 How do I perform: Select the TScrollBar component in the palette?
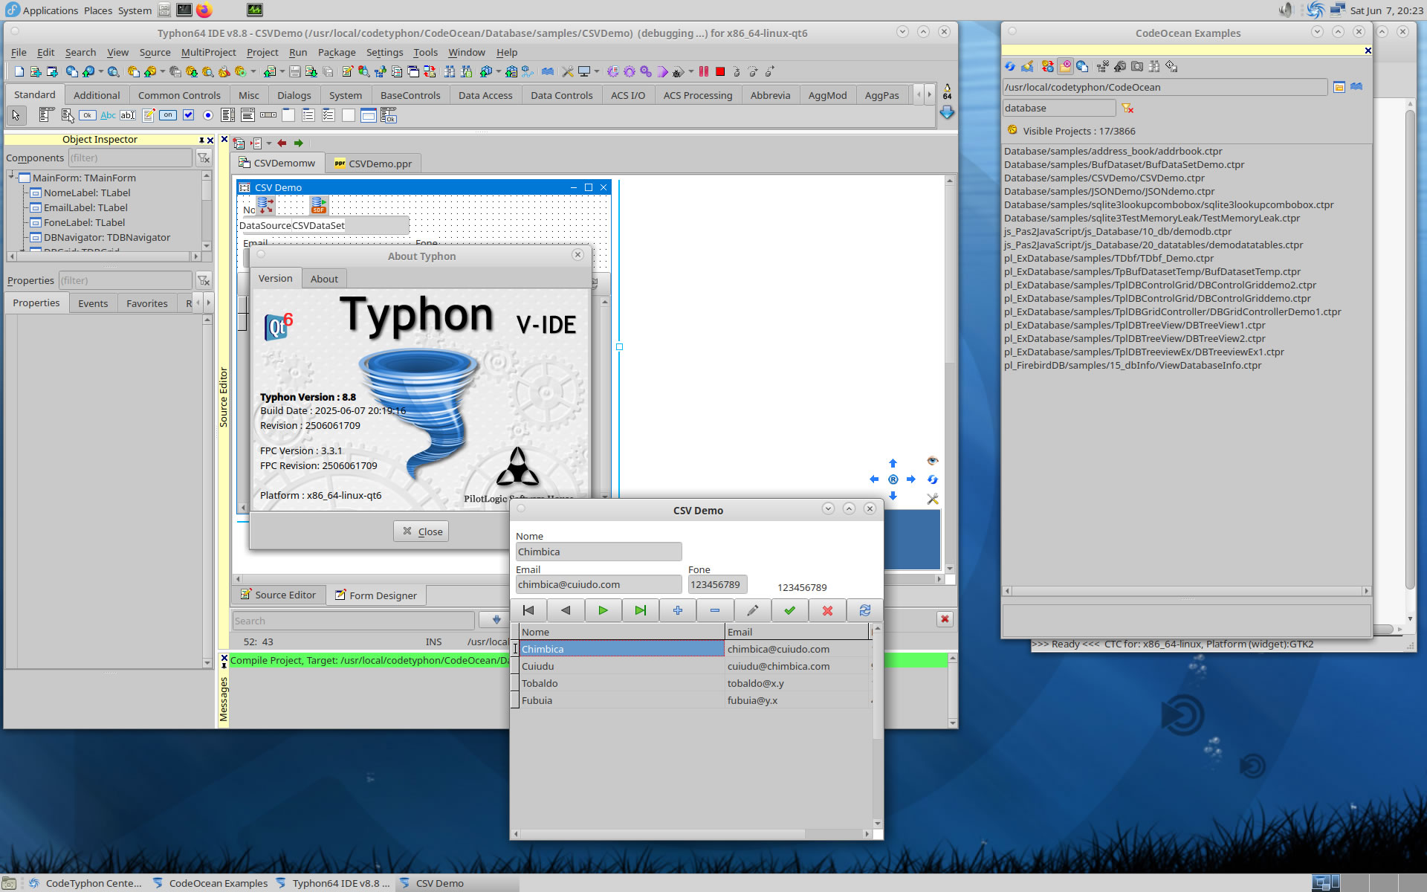click(268, 115)
